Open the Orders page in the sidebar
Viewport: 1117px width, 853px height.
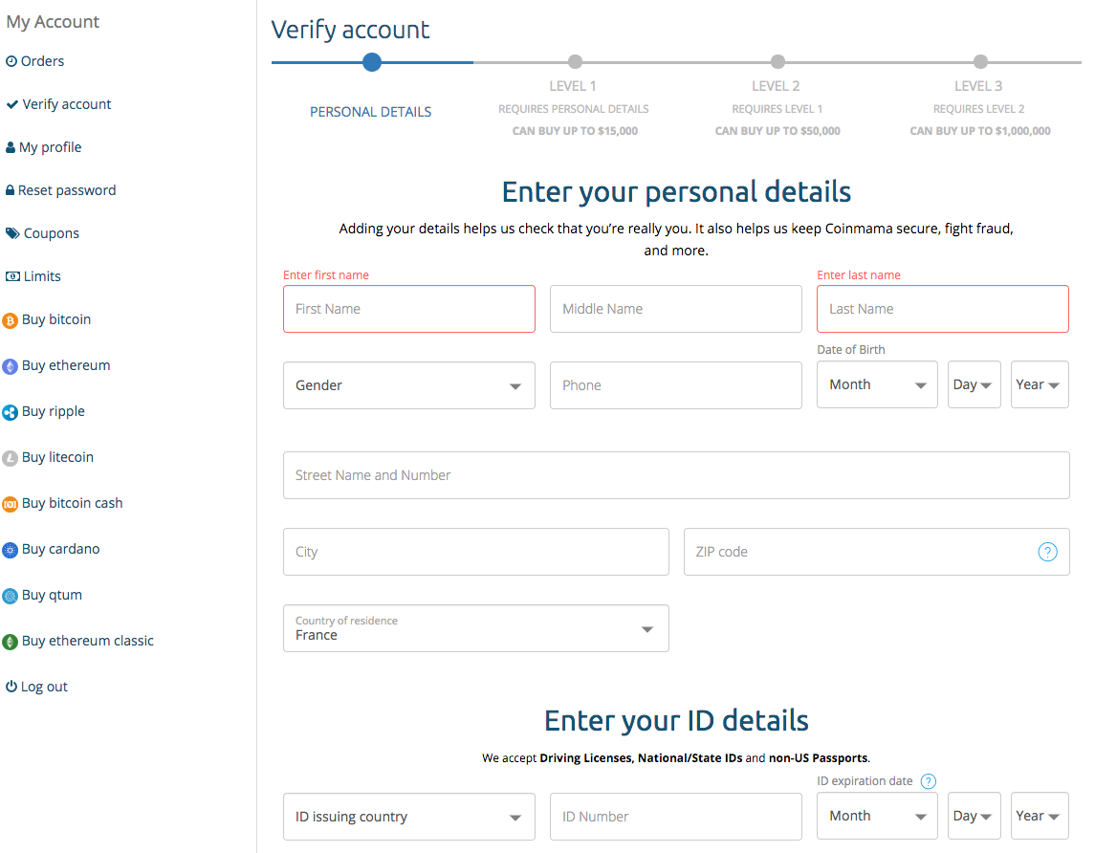(x=34, y=61)
